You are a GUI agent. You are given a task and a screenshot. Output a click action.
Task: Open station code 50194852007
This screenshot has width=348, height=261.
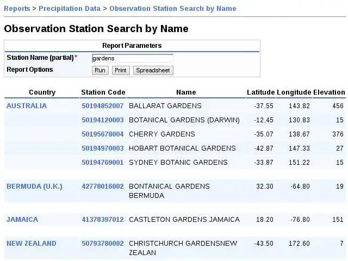103,106
